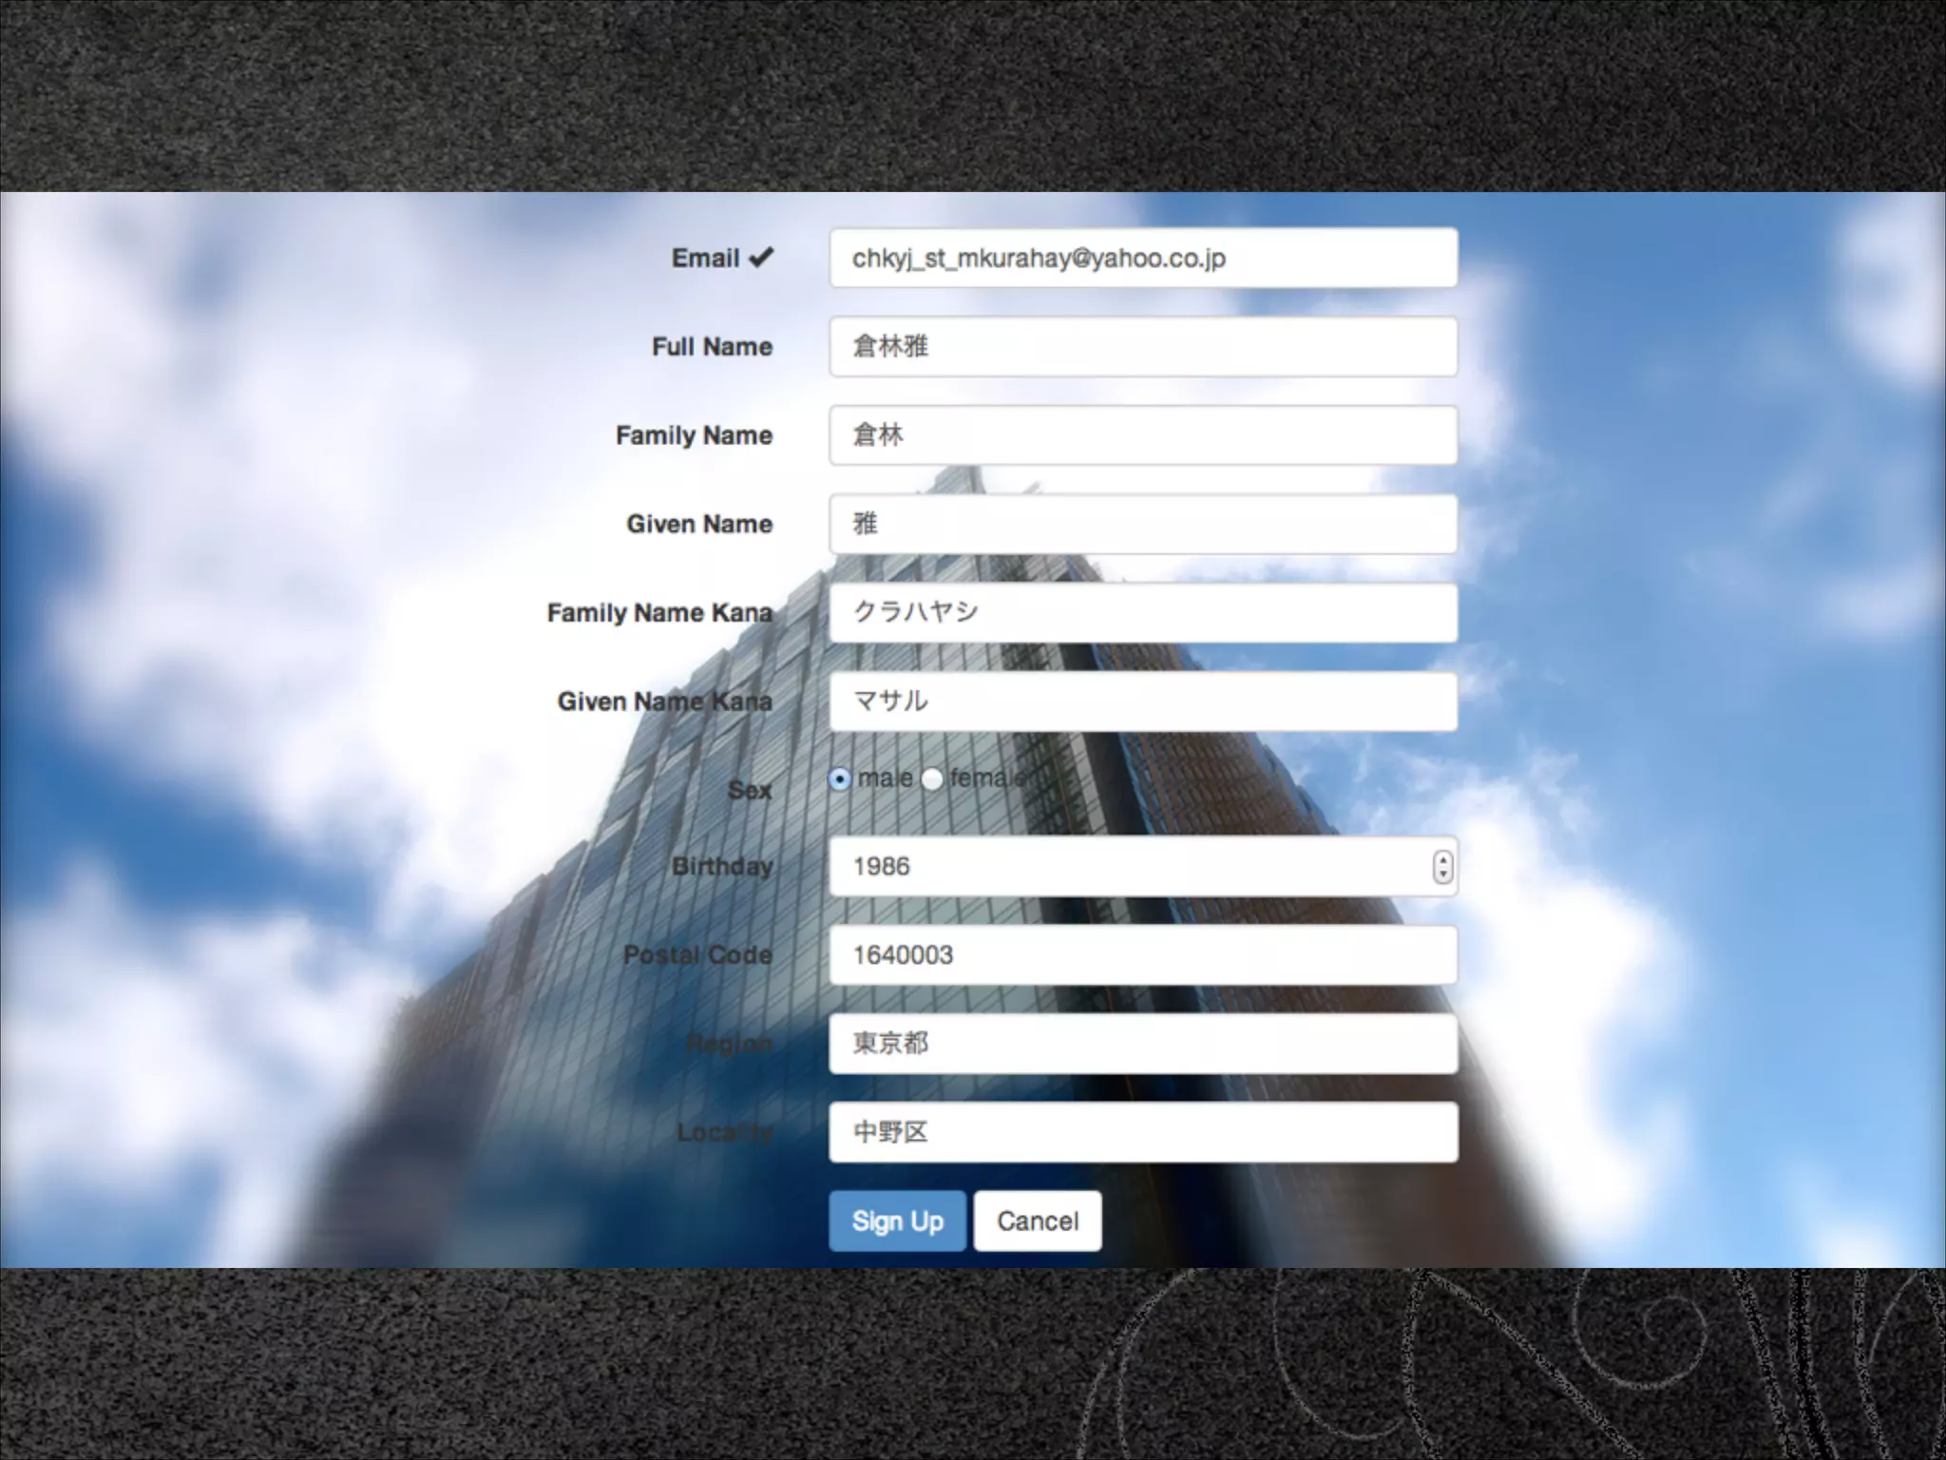Click the Email verified checkmark icon
This screenshot has height=1460, width=1946.
[761, 258]
